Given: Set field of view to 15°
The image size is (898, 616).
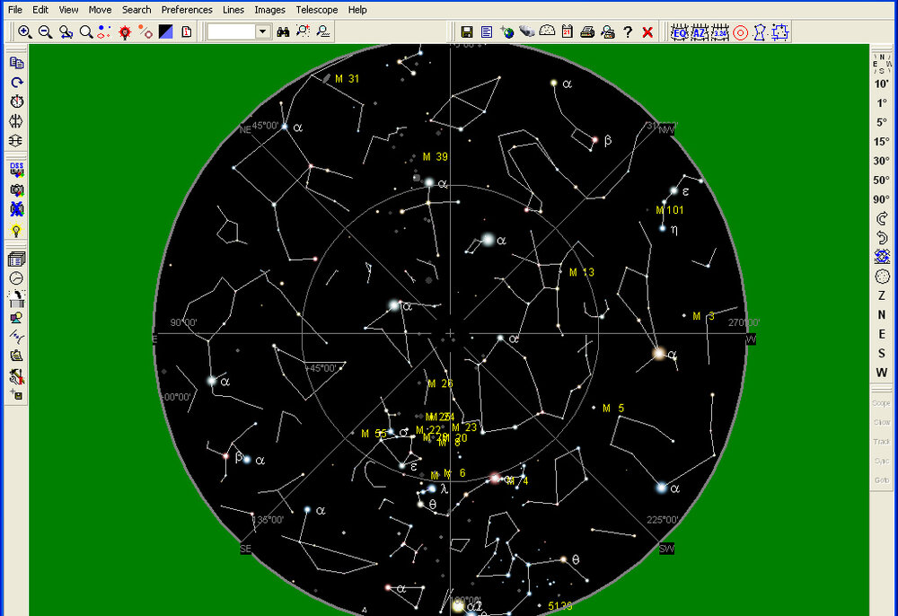Looking at the screenshot, I should (882, 142).
